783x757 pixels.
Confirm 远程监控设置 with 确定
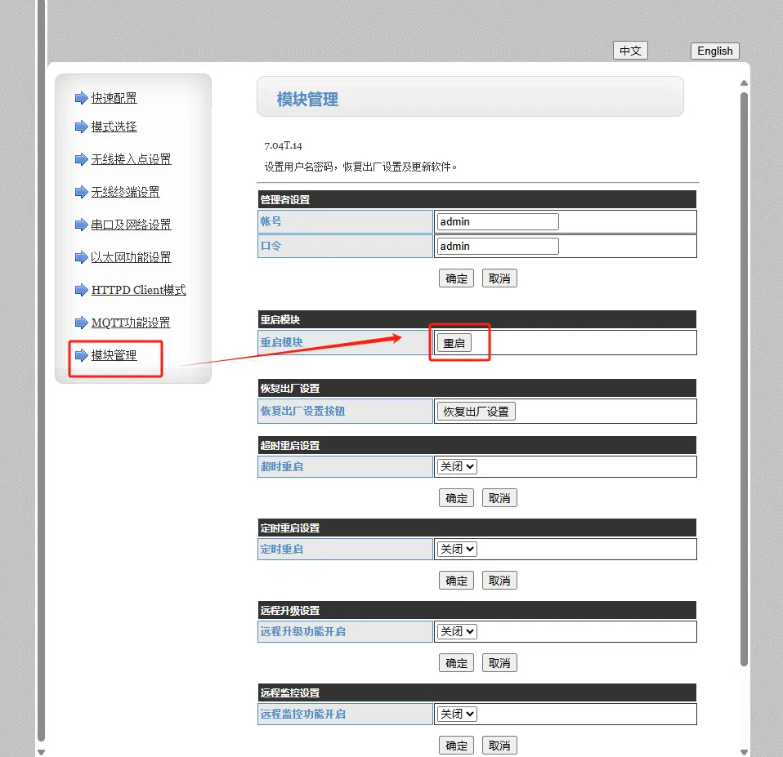pyautogui.click(x=456, y=746)
